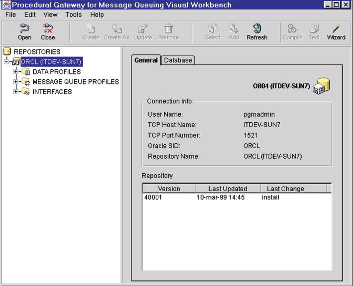Click the Version column header

tap(169, 189)
